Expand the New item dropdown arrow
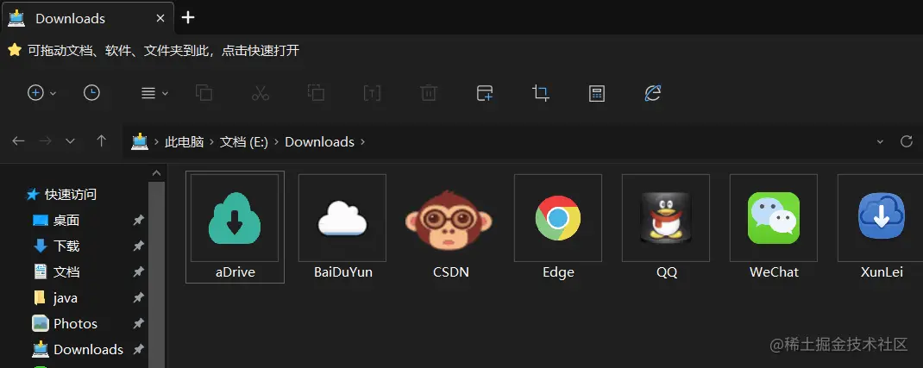This screenshot has height=368, width=923. tap(53, 93)
